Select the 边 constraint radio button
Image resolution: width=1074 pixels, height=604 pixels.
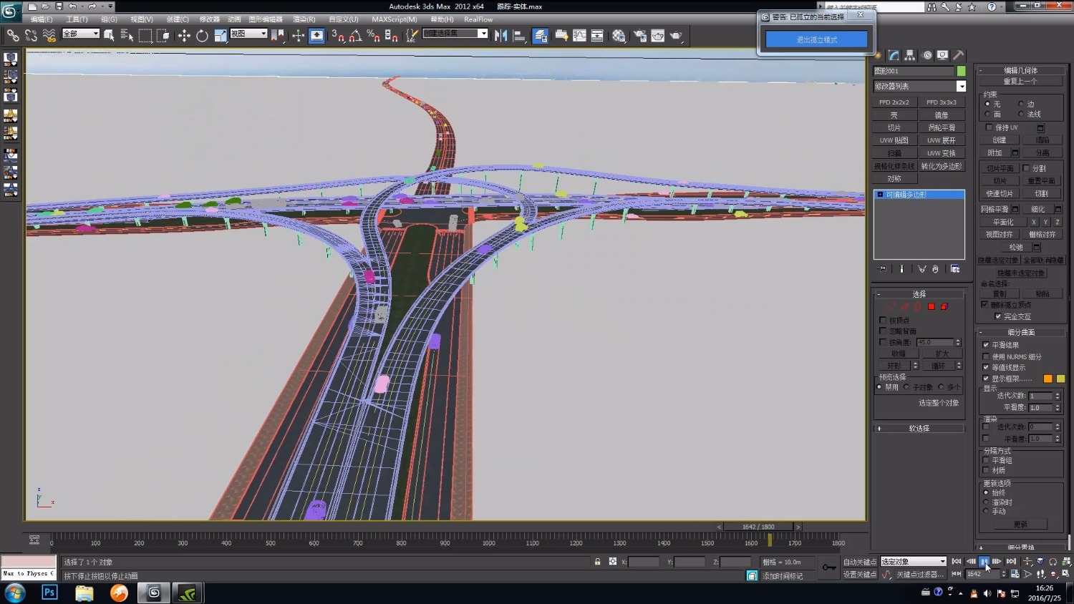point(1021,104)
